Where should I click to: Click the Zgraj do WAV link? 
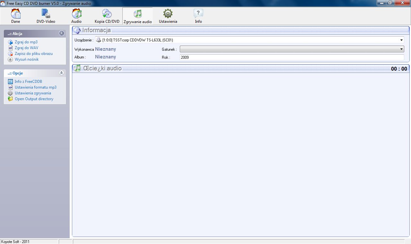coord(26,48)
